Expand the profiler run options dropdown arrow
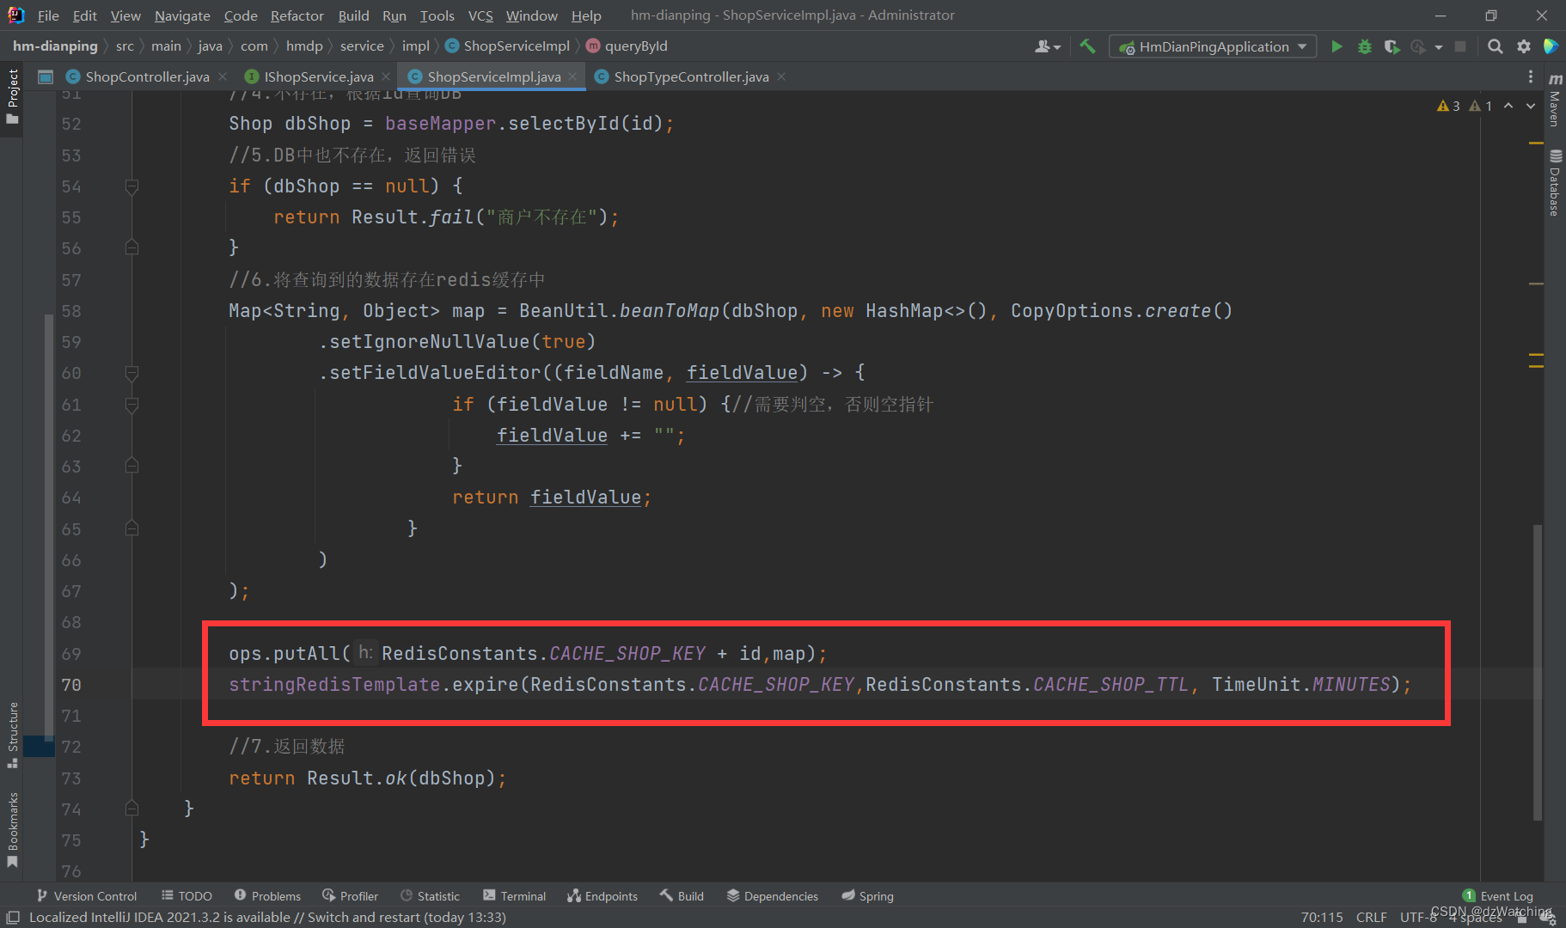This screenshot has width=1566, height=928. coord(1438,47)
